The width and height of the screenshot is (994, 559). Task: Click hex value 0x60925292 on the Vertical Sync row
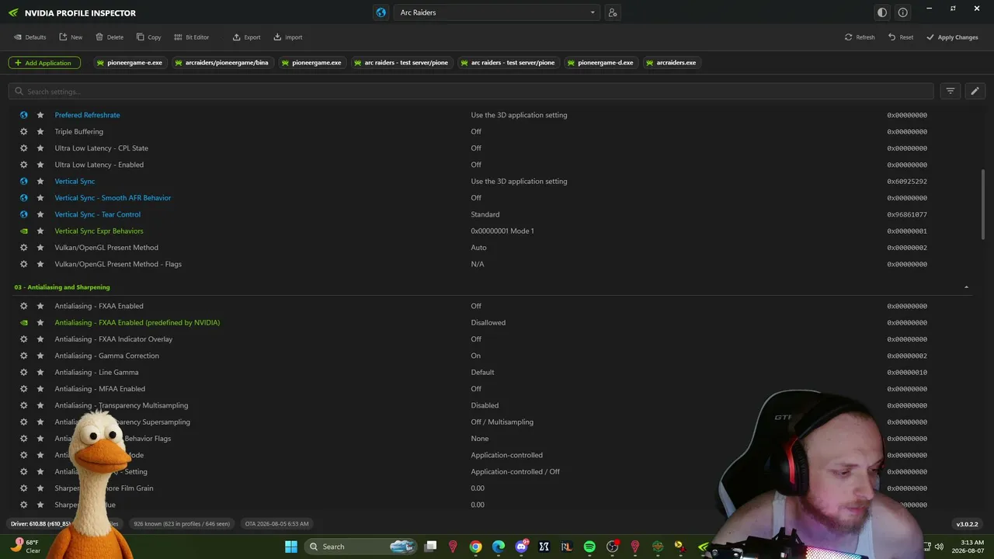tap(907, 182)
